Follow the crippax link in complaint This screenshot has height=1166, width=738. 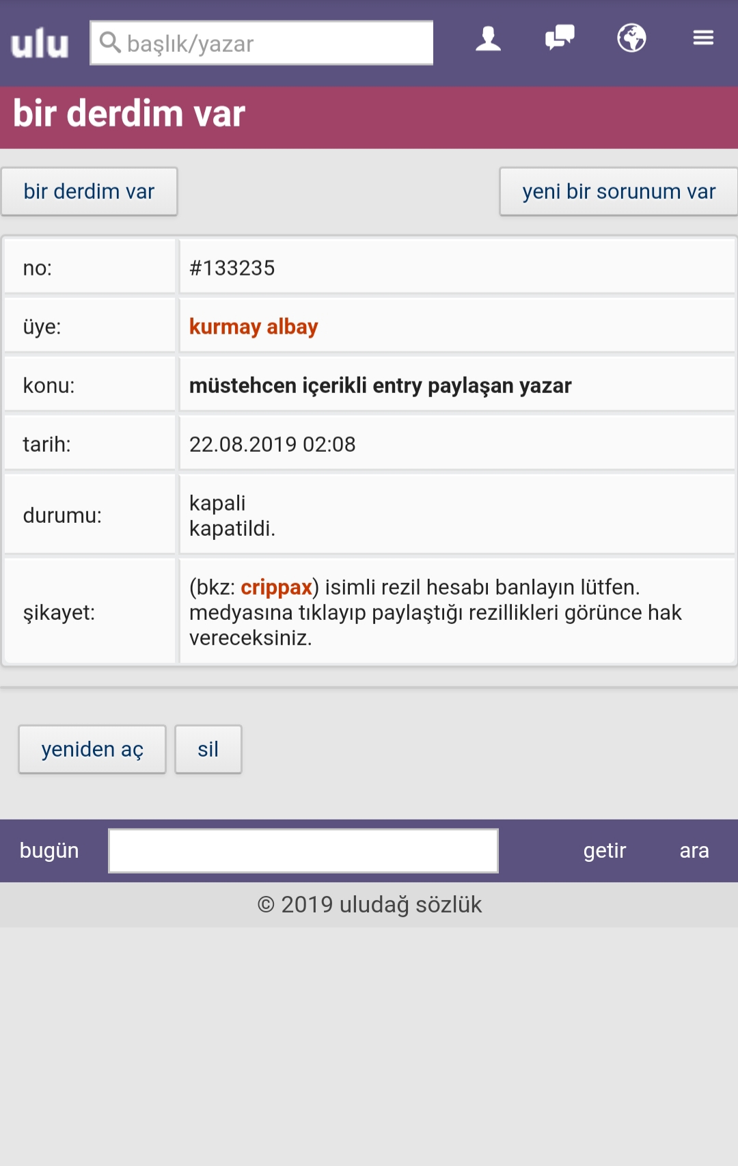click(x=276, y=587)
